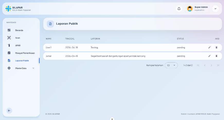Viewport: 224px width, 120px height.
Task: Click pending status in Jamal row
Action: pyautogui.click(x=181, y=56)
